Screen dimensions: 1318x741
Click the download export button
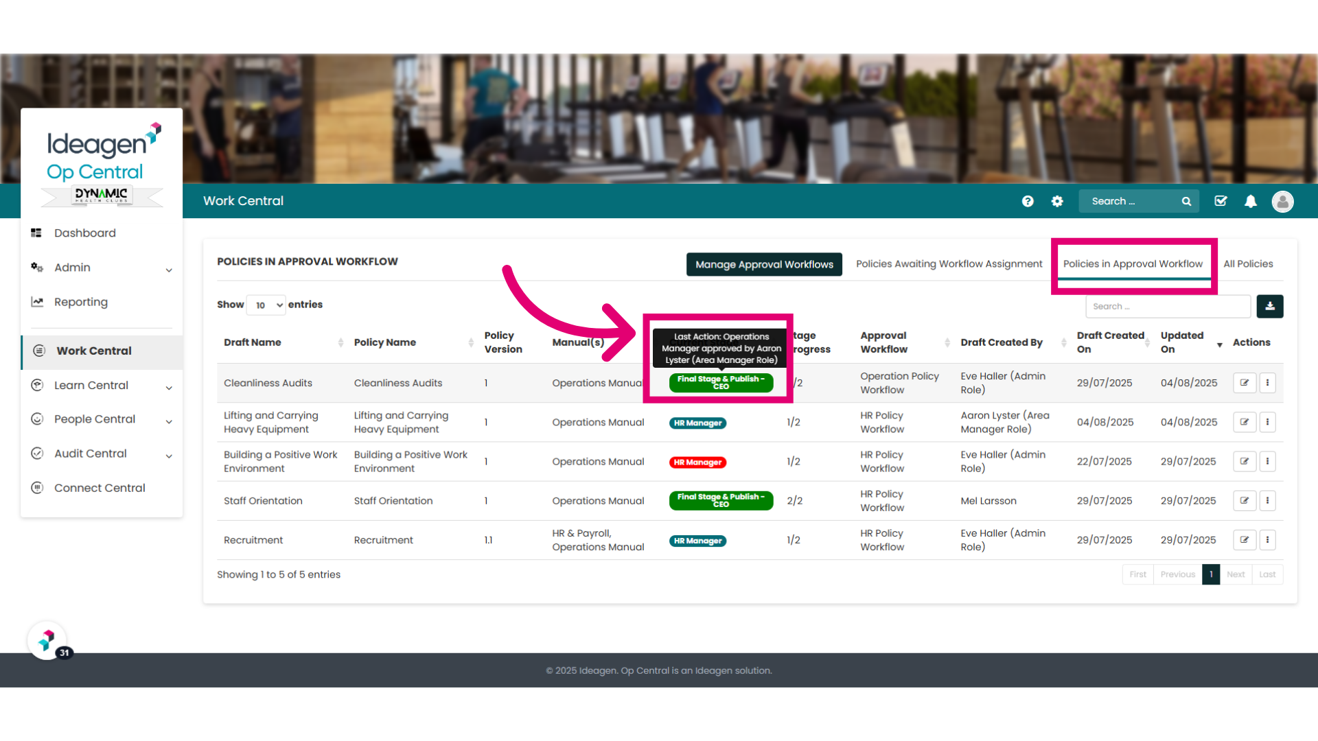tap(1270, 306)
